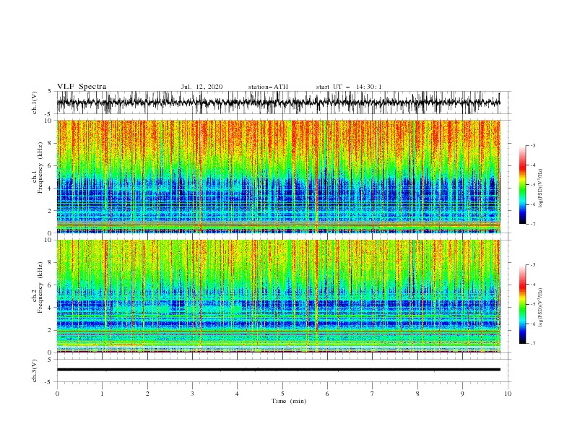Click time axis tick label "9"
Viewport: 572px width, 442px height.
coord(462,394)
